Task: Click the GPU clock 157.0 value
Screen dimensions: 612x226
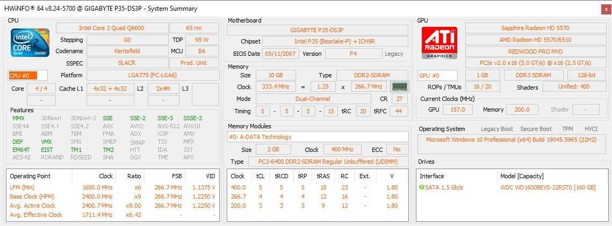Action: point(457,110)
